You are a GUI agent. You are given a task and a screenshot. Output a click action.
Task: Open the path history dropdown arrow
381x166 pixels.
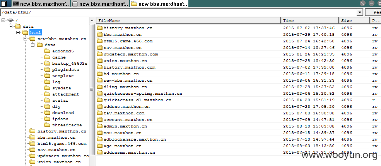[360, 12]
